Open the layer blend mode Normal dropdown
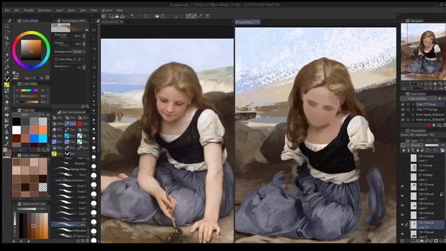The width and height of the screenshot is (446, 251). tap(416, 145)
